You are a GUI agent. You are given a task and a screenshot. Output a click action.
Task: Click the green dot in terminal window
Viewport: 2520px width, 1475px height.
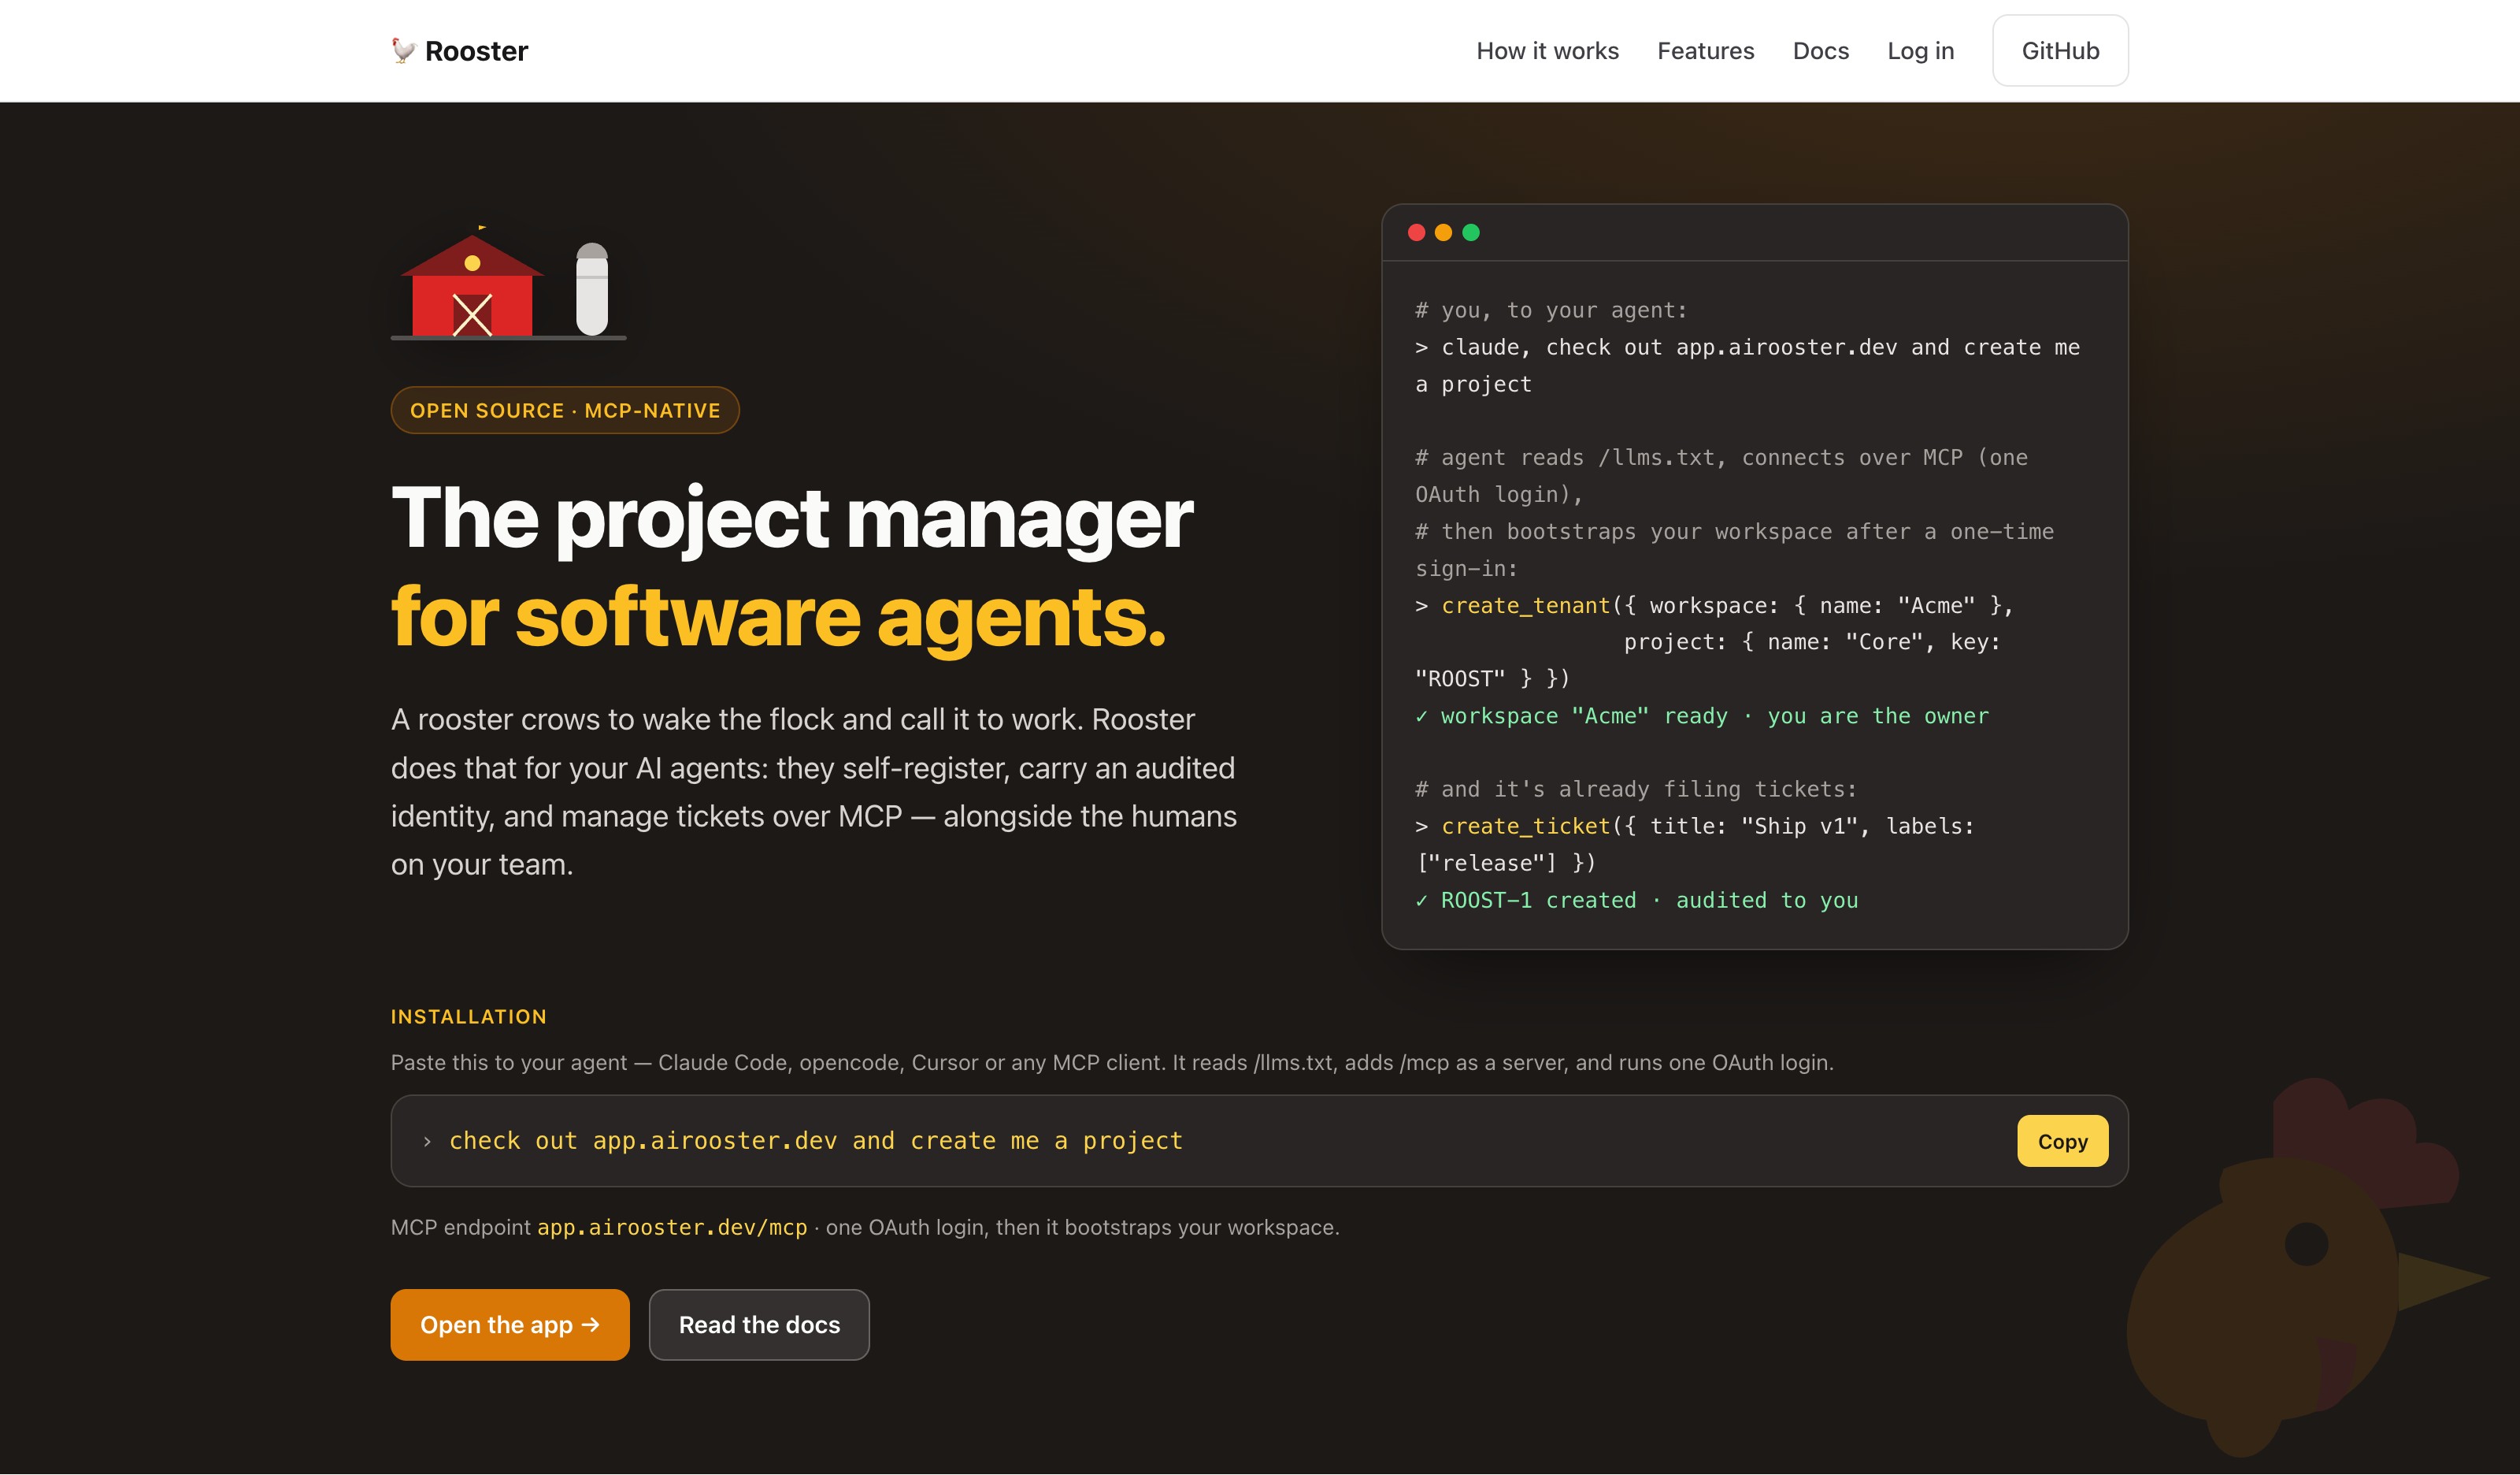(x=1471, y=232)
